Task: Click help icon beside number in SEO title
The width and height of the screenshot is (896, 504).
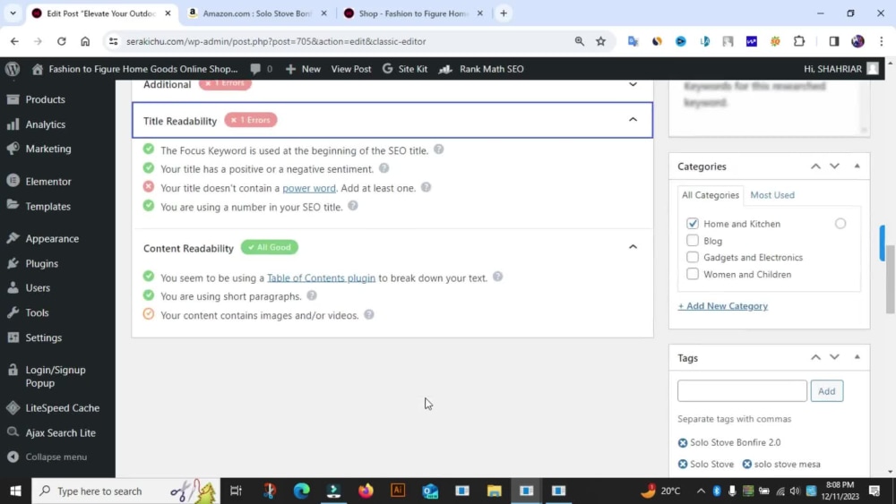Action: [352, 206]
